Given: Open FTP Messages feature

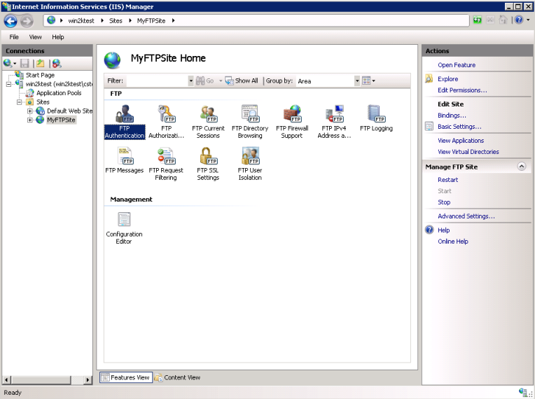Looking at the screenshot, I should (x=125, y=160).
